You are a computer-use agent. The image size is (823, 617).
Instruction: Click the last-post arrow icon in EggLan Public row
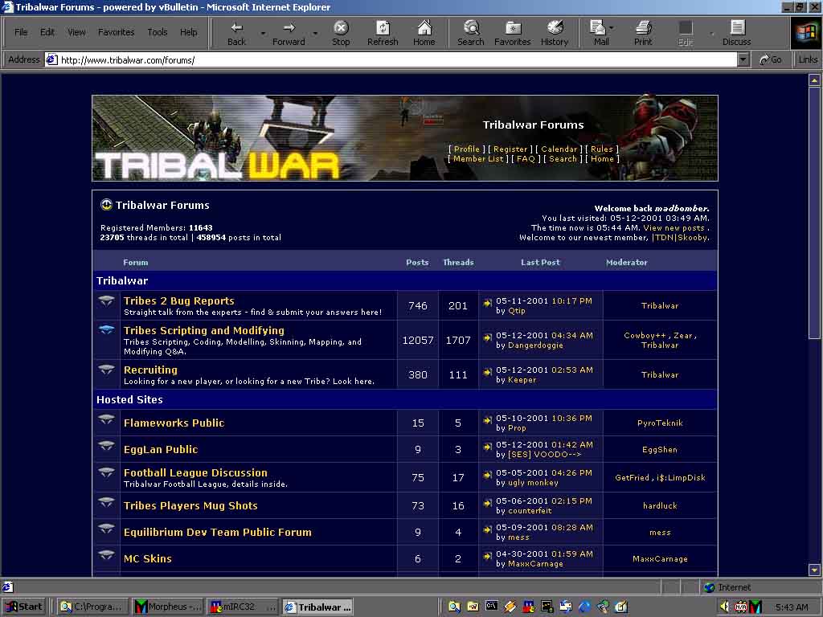(x=488, y=446)
